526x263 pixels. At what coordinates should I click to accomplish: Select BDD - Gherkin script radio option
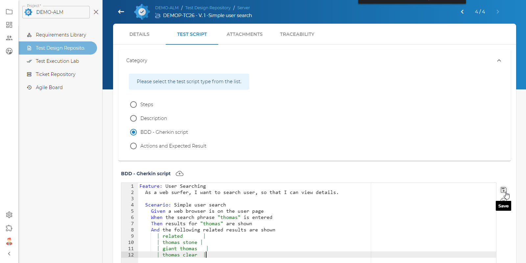pos(133,132)
